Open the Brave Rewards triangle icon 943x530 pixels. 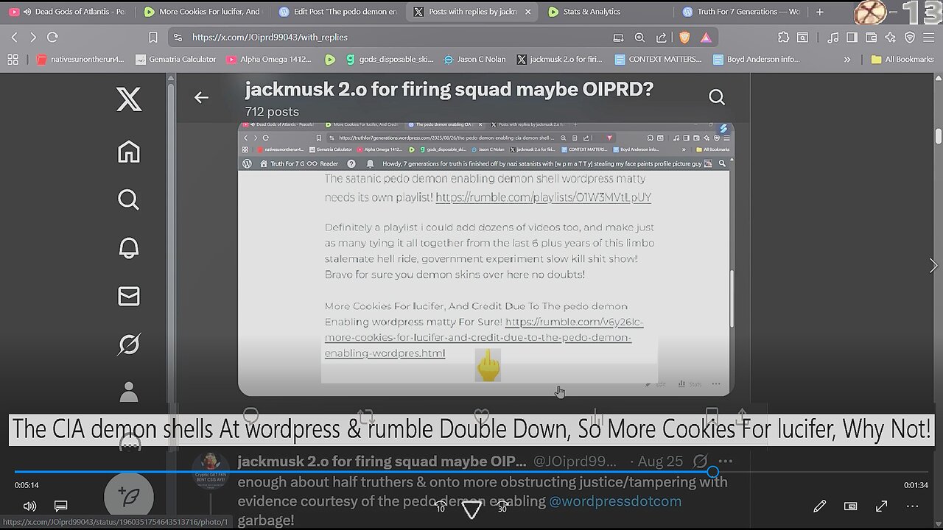706,38
